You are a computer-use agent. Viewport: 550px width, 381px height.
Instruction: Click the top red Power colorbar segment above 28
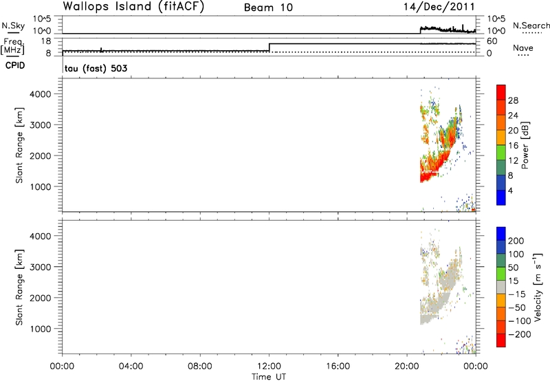pos(501,92)
